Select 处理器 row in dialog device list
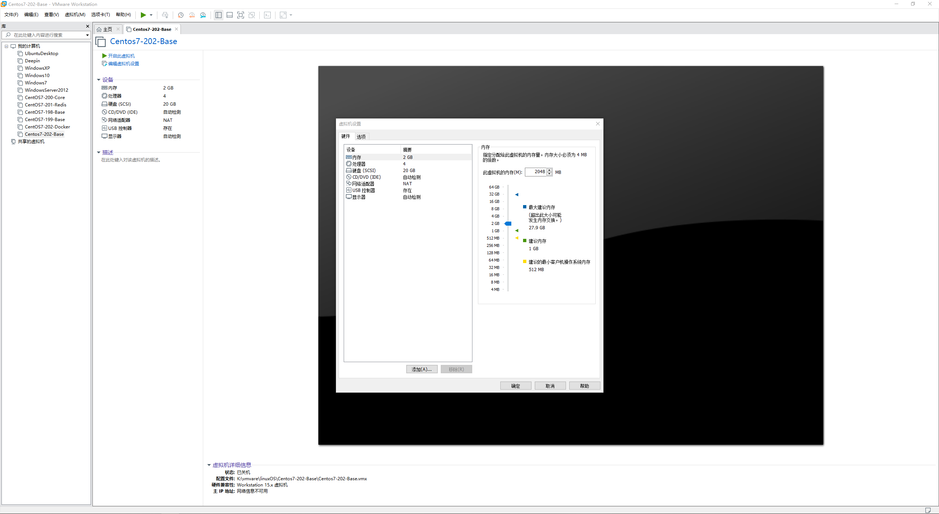The width and height of the screenshot is (939, 514). coord(408,164)
